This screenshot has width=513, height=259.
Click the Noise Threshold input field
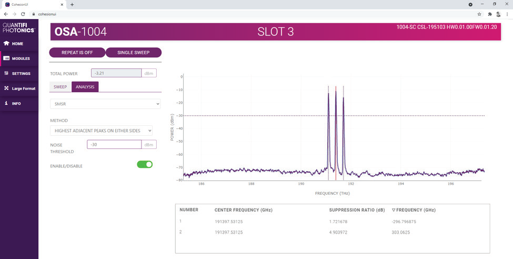(x=114, y=145)
